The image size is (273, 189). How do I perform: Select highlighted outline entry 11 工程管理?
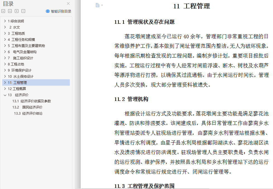36,82
